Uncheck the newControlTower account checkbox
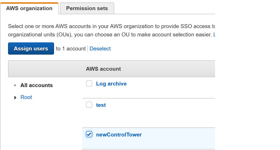 (89, 134)
